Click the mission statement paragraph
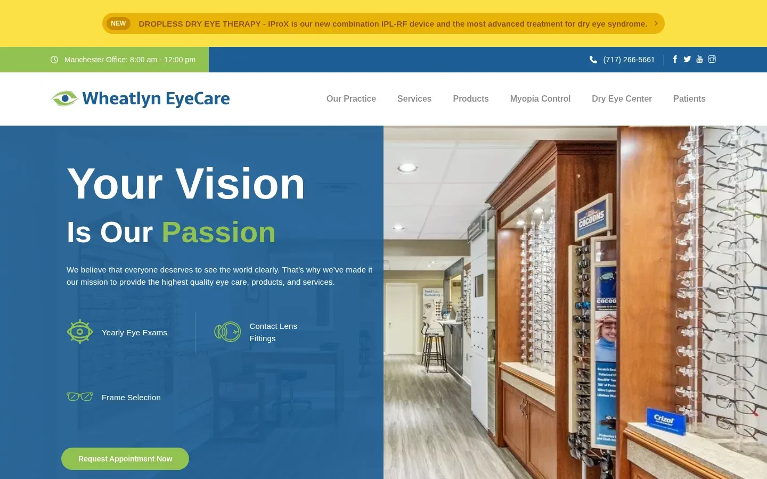This screenshot has width=767, height=479. pyautogui.click(x=219, y=276)
